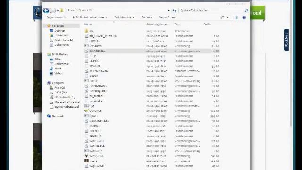Select DATA (D:) drive
Image resolution: width=302 pixels, height=170 pixels.
(60, 93)
